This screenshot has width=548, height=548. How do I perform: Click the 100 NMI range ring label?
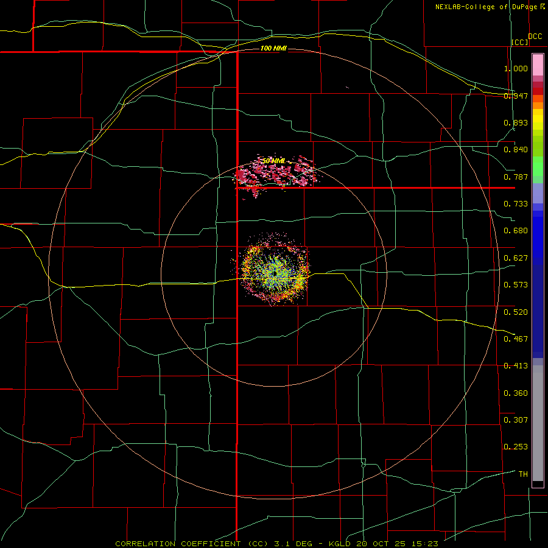(273, 48)
